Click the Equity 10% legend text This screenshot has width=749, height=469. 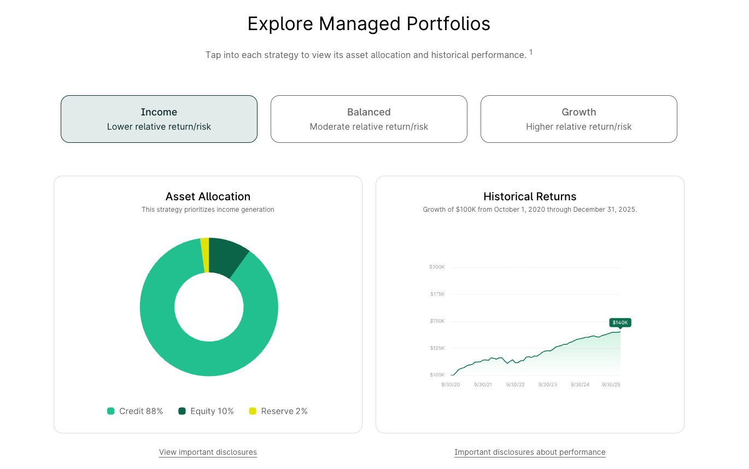click(x=212, y=411)
